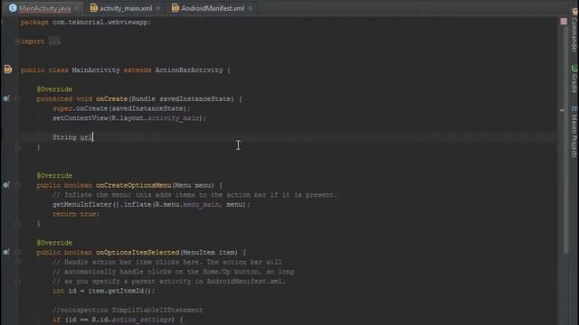The width and height of the screenshot is (579, 325).
Task: Collapse the Handle action bar comment block
Action: point(17,262)
